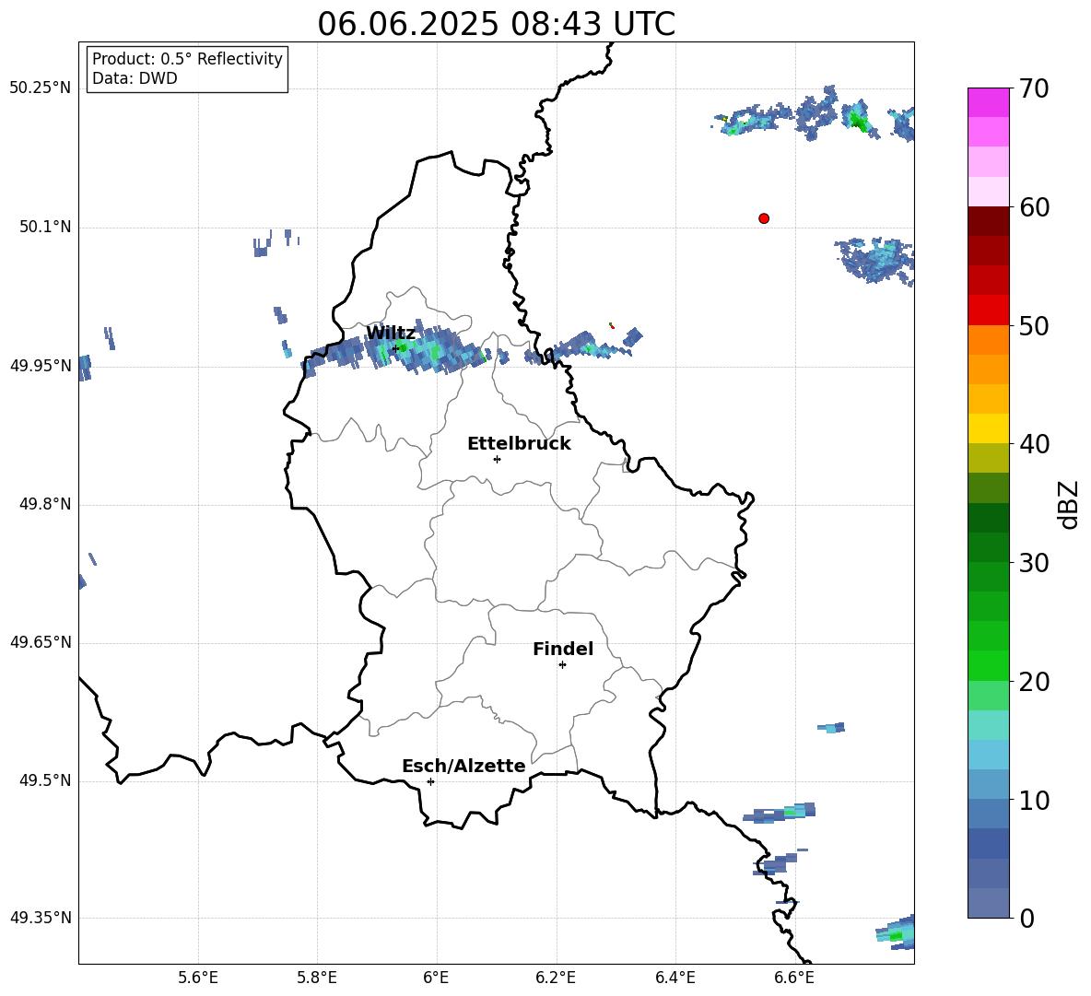The height and width of the screenshot is (996, 1091).
Task: Click the 49.35°N latitude label
Action: [41, 918]
